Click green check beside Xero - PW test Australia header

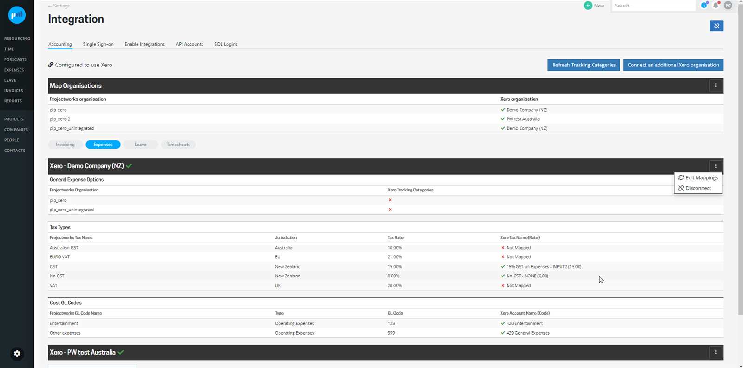[x=121, y=352]
